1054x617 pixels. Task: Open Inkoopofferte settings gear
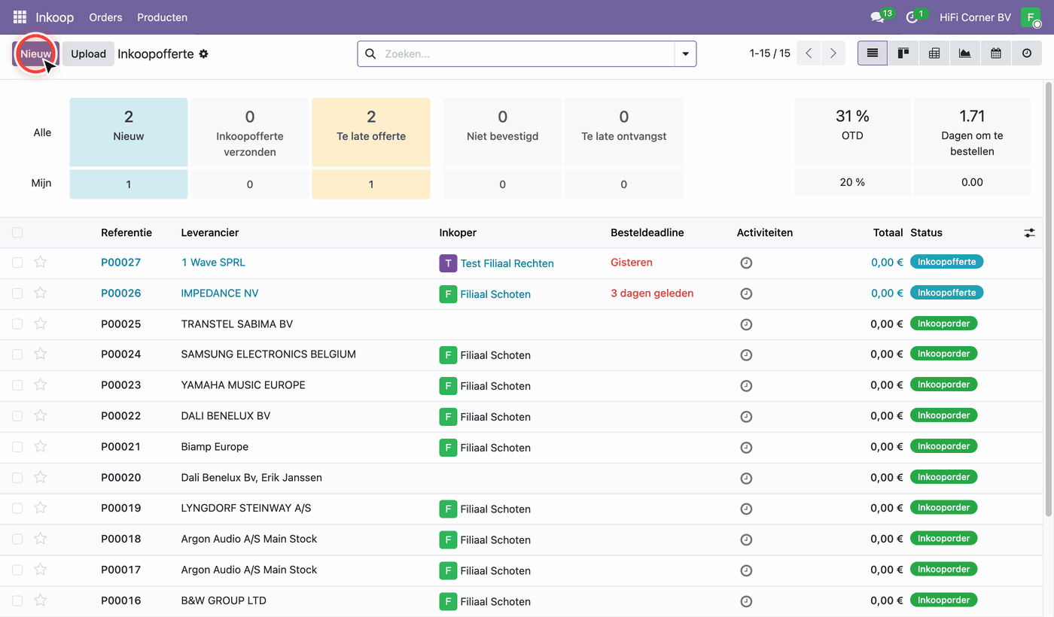[x=203, y=54]
